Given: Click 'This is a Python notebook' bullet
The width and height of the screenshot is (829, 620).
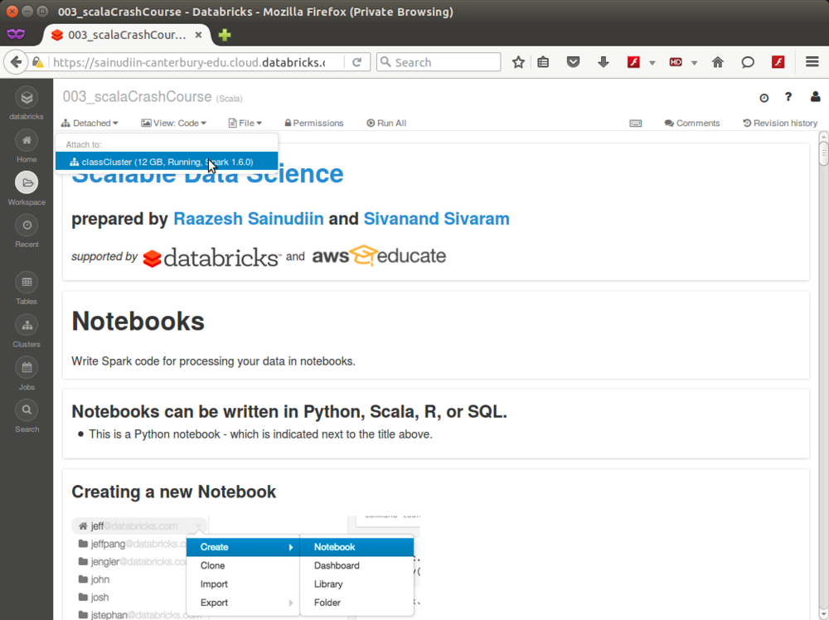Looking at the screenshot, I should click(x=260, y=434).
